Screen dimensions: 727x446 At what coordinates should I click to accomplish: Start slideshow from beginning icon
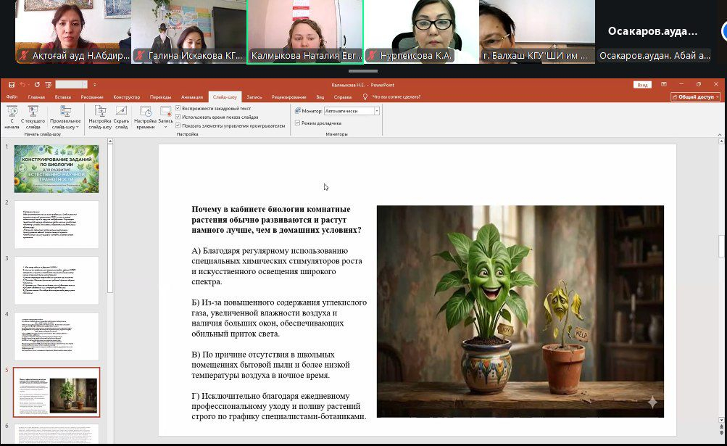click(x=12, y=112)
